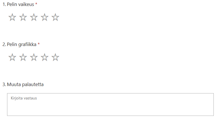This screenshot has height=119, width=216.
Task: Set Pelin vaikeus to five stars
Action: [55, 17]
